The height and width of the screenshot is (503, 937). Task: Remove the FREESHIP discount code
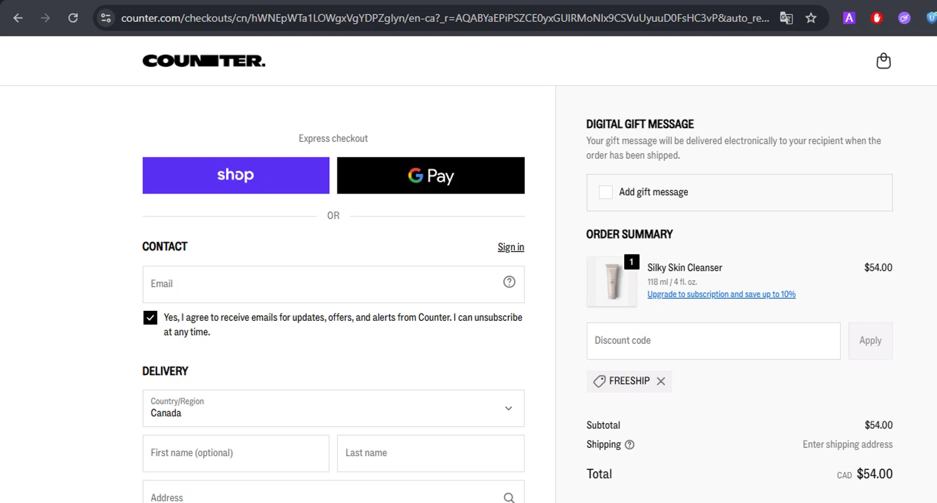(661, 381)
